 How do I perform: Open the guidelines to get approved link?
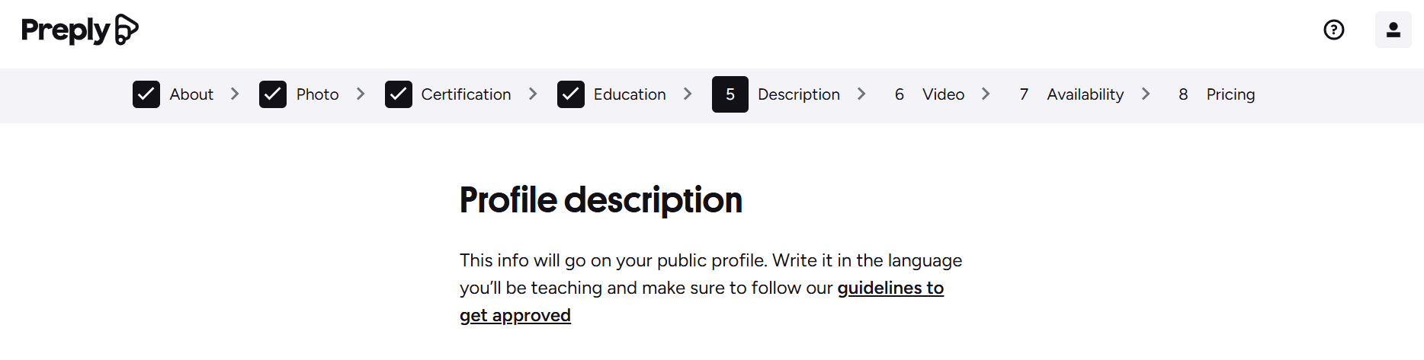pos(890,288)
